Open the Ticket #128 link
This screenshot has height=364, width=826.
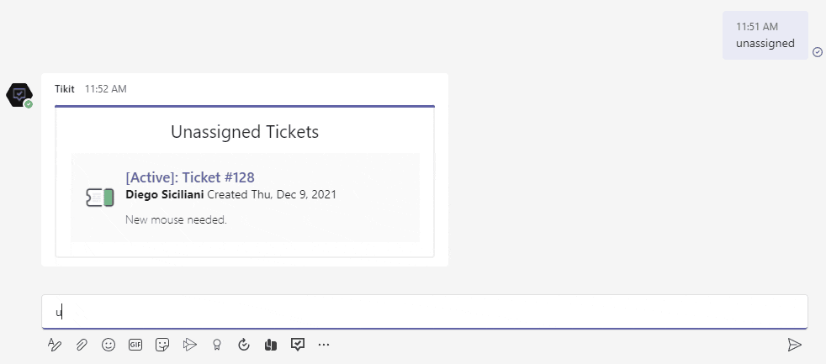tap(218, 177)
